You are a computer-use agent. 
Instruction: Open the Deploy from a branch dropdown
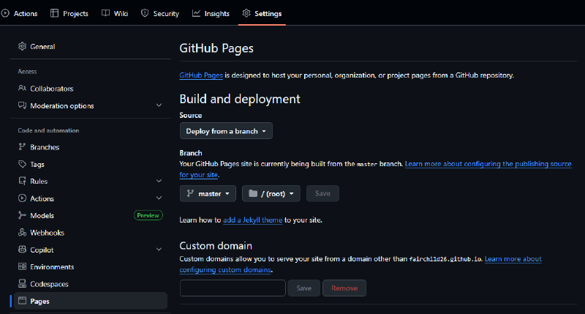(x=226, y=131)
